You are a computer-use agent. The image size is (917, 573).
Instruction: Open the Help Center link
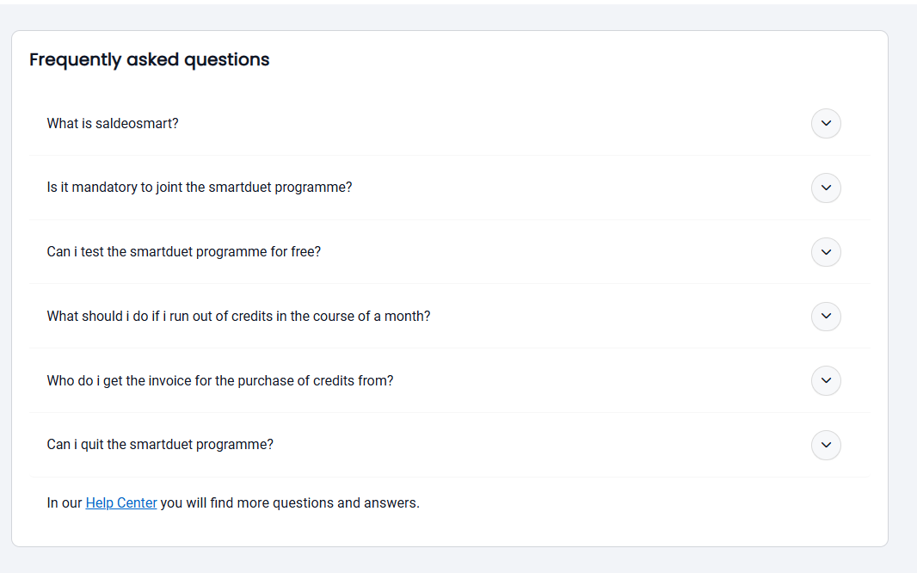tap(121, 502)
